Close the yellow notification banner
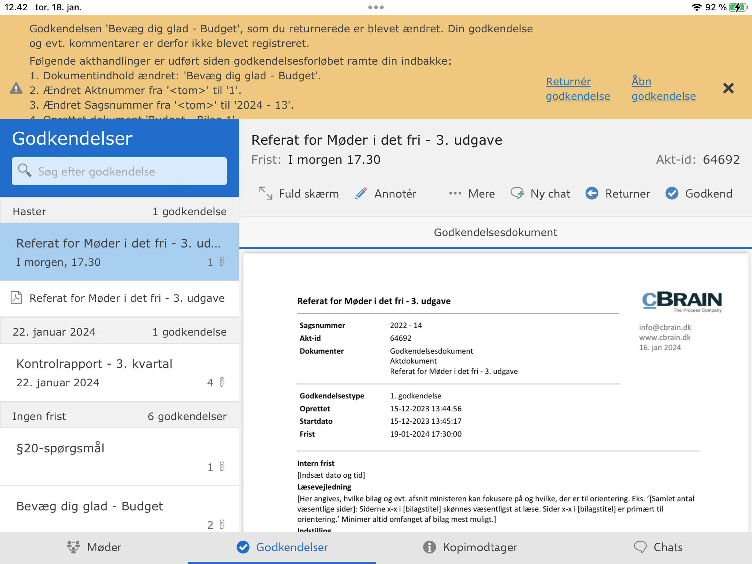 pyautogui.click(x=728, y=88)
